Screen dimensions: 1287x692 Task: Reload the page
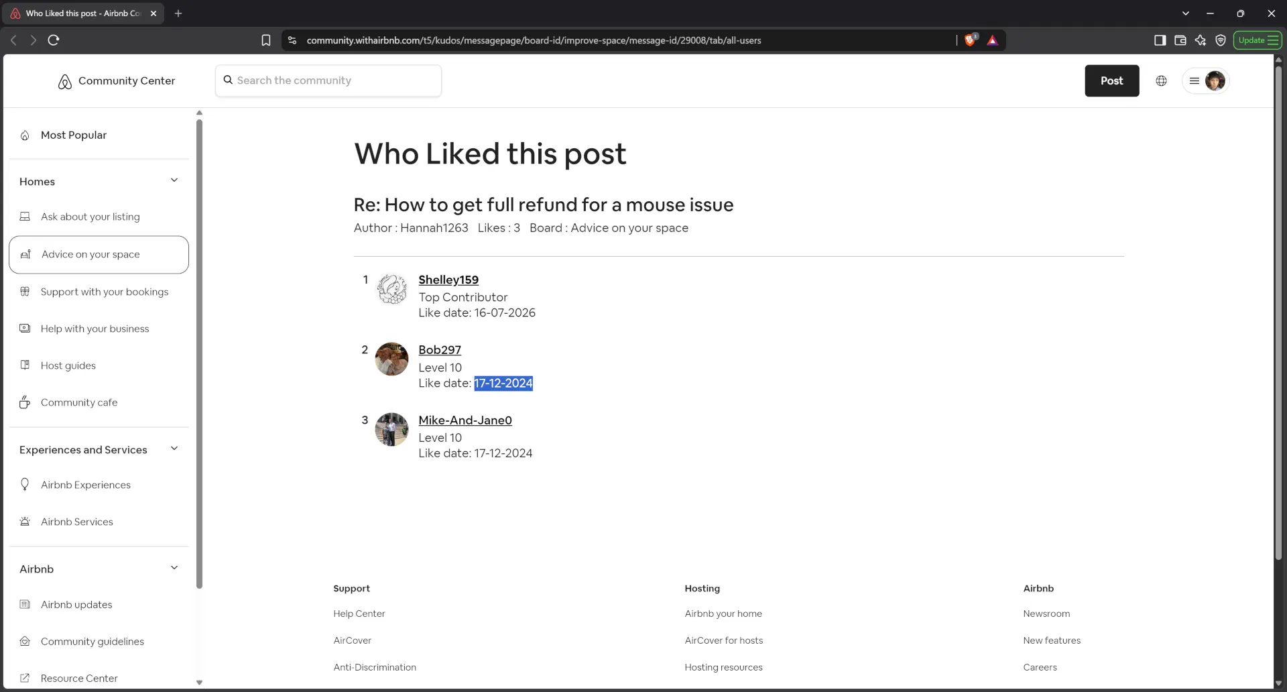pos(54,40)
